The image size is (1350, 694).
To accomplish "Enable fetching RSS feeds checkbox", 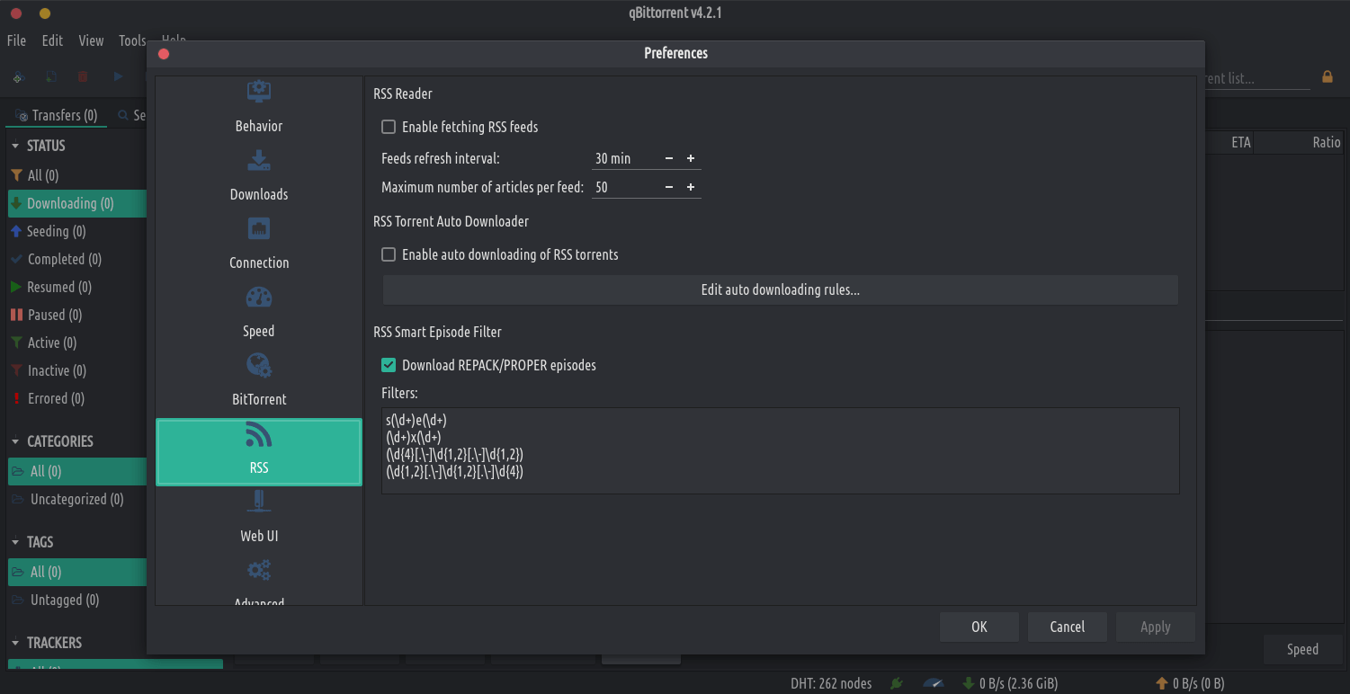I will click(x=389, y=127).
